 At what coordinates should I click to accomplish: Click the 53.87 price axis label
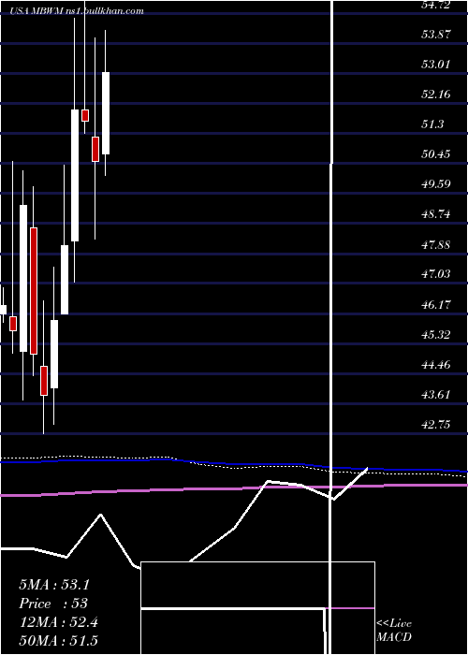click(436, 35)
